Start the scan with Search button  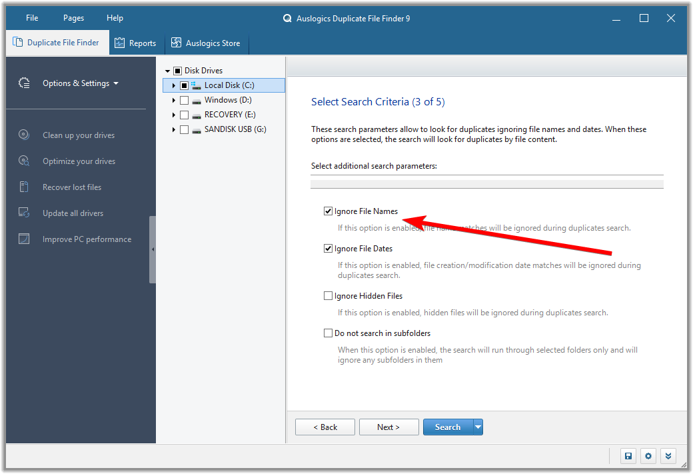click(x=448, y=427)
